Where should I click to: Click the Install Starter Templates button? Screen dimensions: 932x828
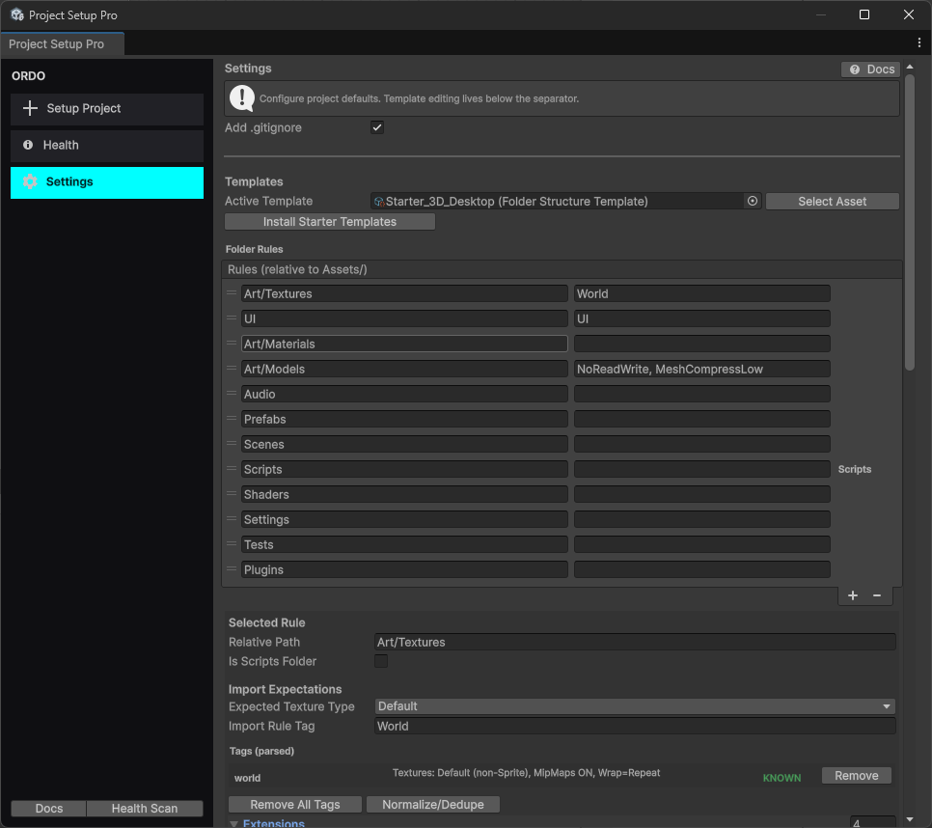click(x=330, y=222)
